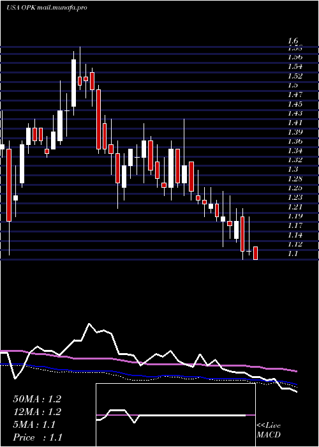The height and width of the screenshot is (447, 319).
Task: Click the 'USA OPK mail.munafa.pro' chart title
Action: [47, 8]
